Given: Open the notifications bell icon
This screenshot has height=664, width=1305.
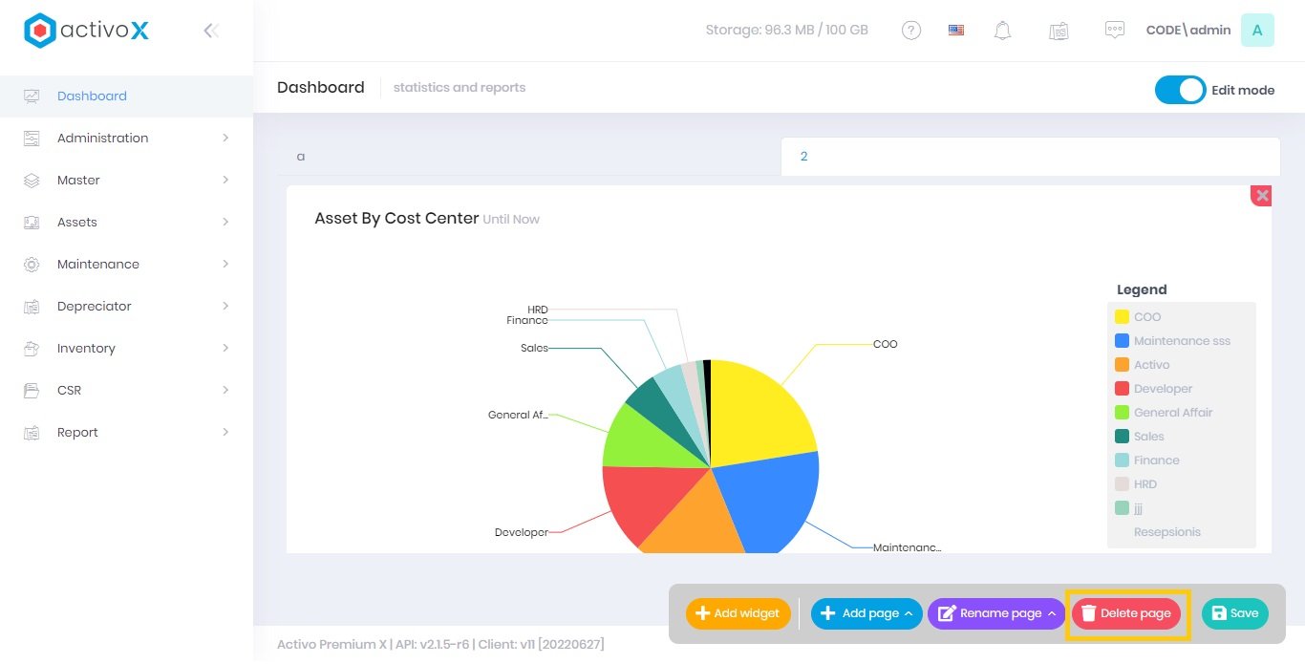Looking at the screenshot, I should 1002,31.
